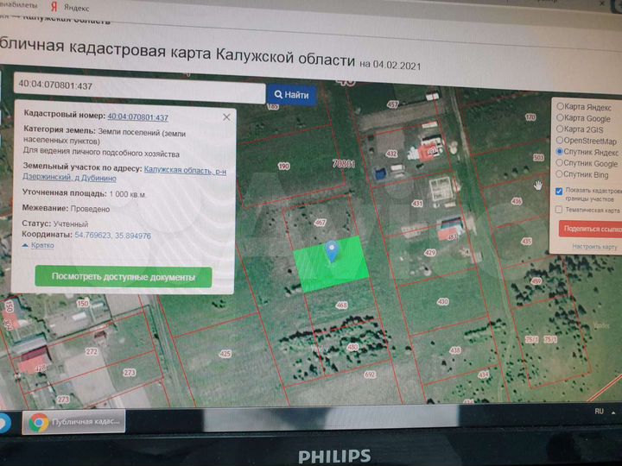Open the Яндекс bookmark
This screenshot has width=622, height=466.
pyautogui.click(x=70, y=8)
